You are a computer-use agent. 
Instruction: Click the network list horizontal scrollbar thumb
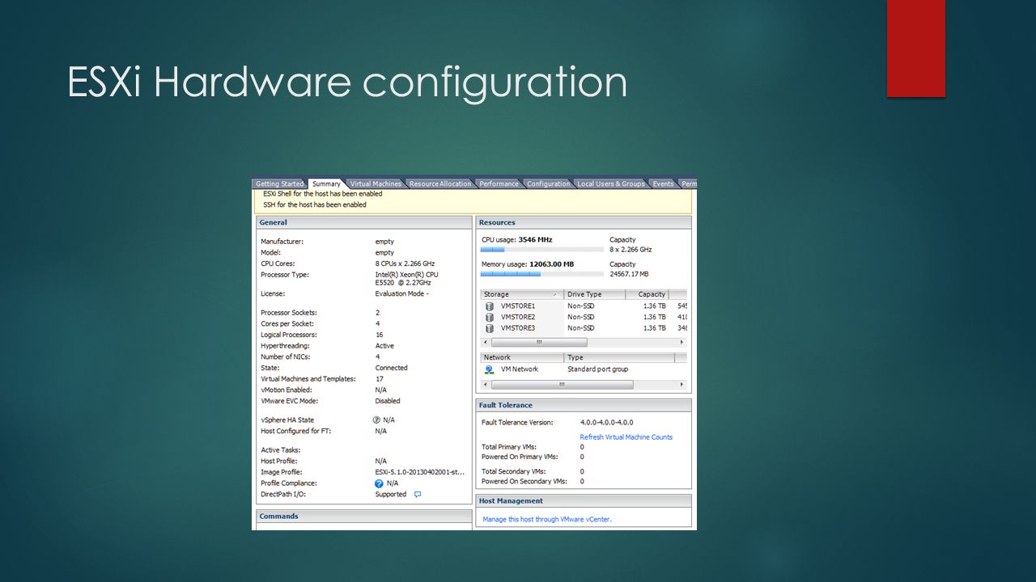[x=562, y=385]
